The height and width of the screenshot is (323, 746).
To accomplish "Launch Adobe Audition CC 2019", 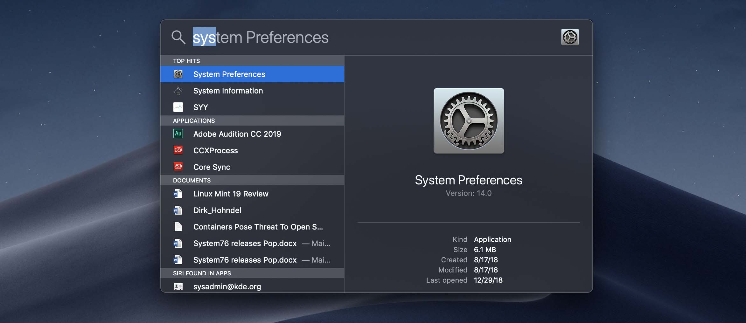I will (237, 134).
